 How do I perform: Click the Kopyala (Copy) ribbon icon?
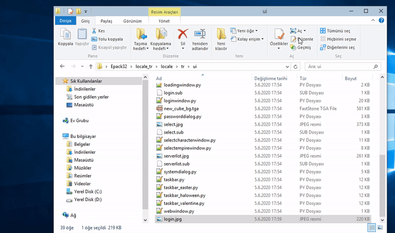click(66, 37)
